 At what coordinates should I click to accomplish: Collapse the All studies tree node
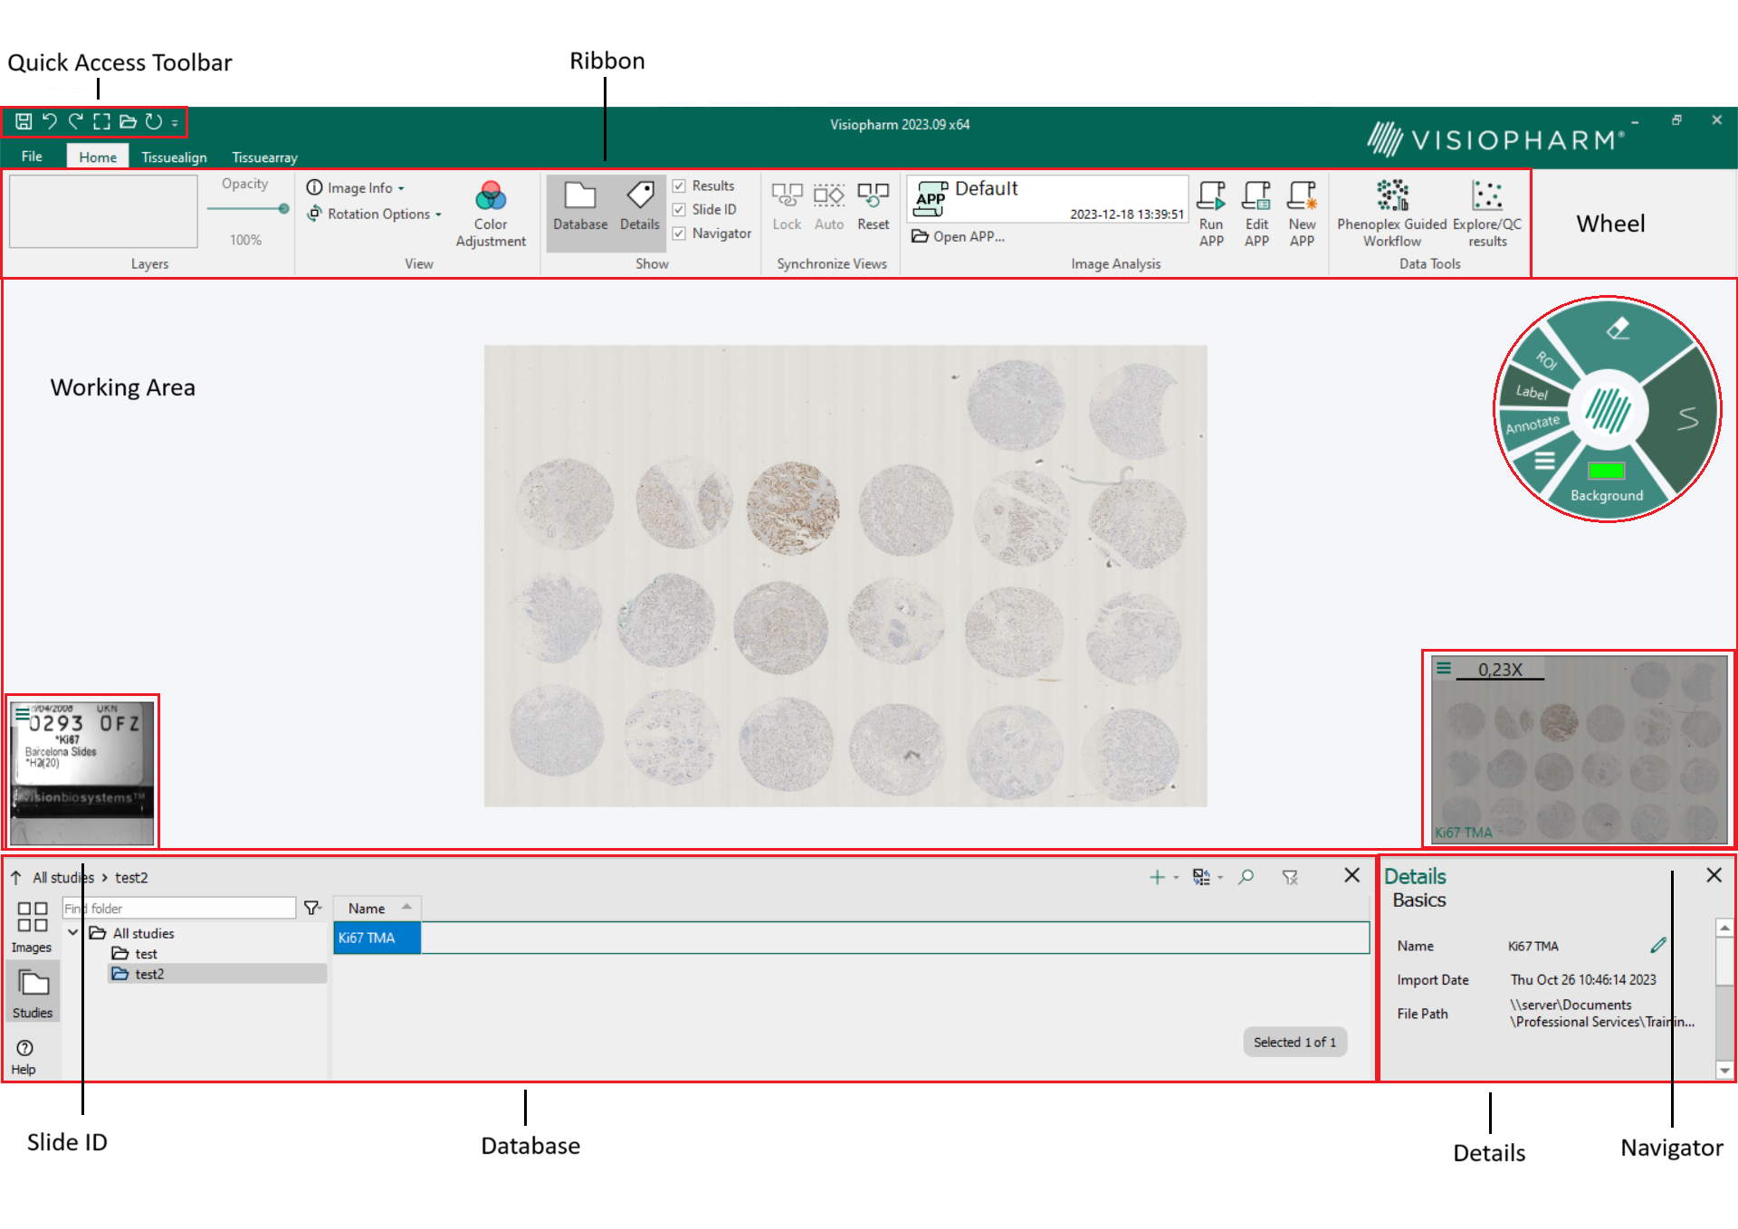point(73,932)
